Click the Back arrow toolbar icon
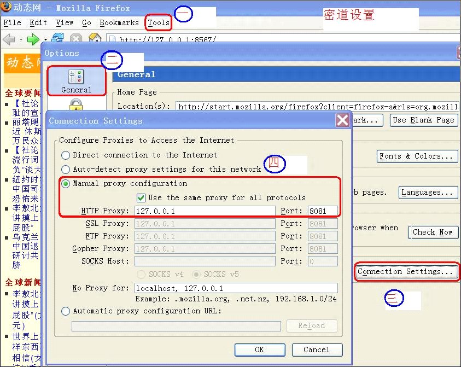This screenshot has width=461, height=367. coord(9,39)
